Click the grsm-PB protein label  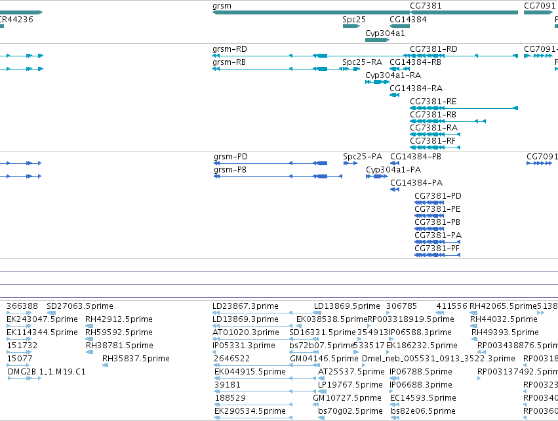pyautogui.click(x=230, y=170)
